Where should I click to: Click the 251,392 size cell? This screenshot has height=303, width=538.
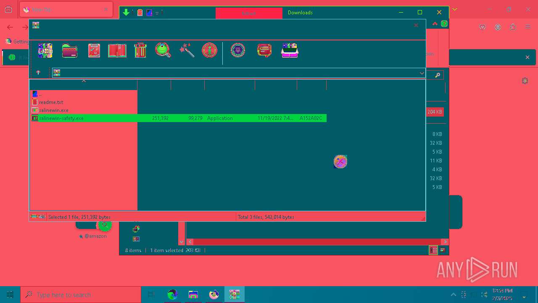point(160,118)
